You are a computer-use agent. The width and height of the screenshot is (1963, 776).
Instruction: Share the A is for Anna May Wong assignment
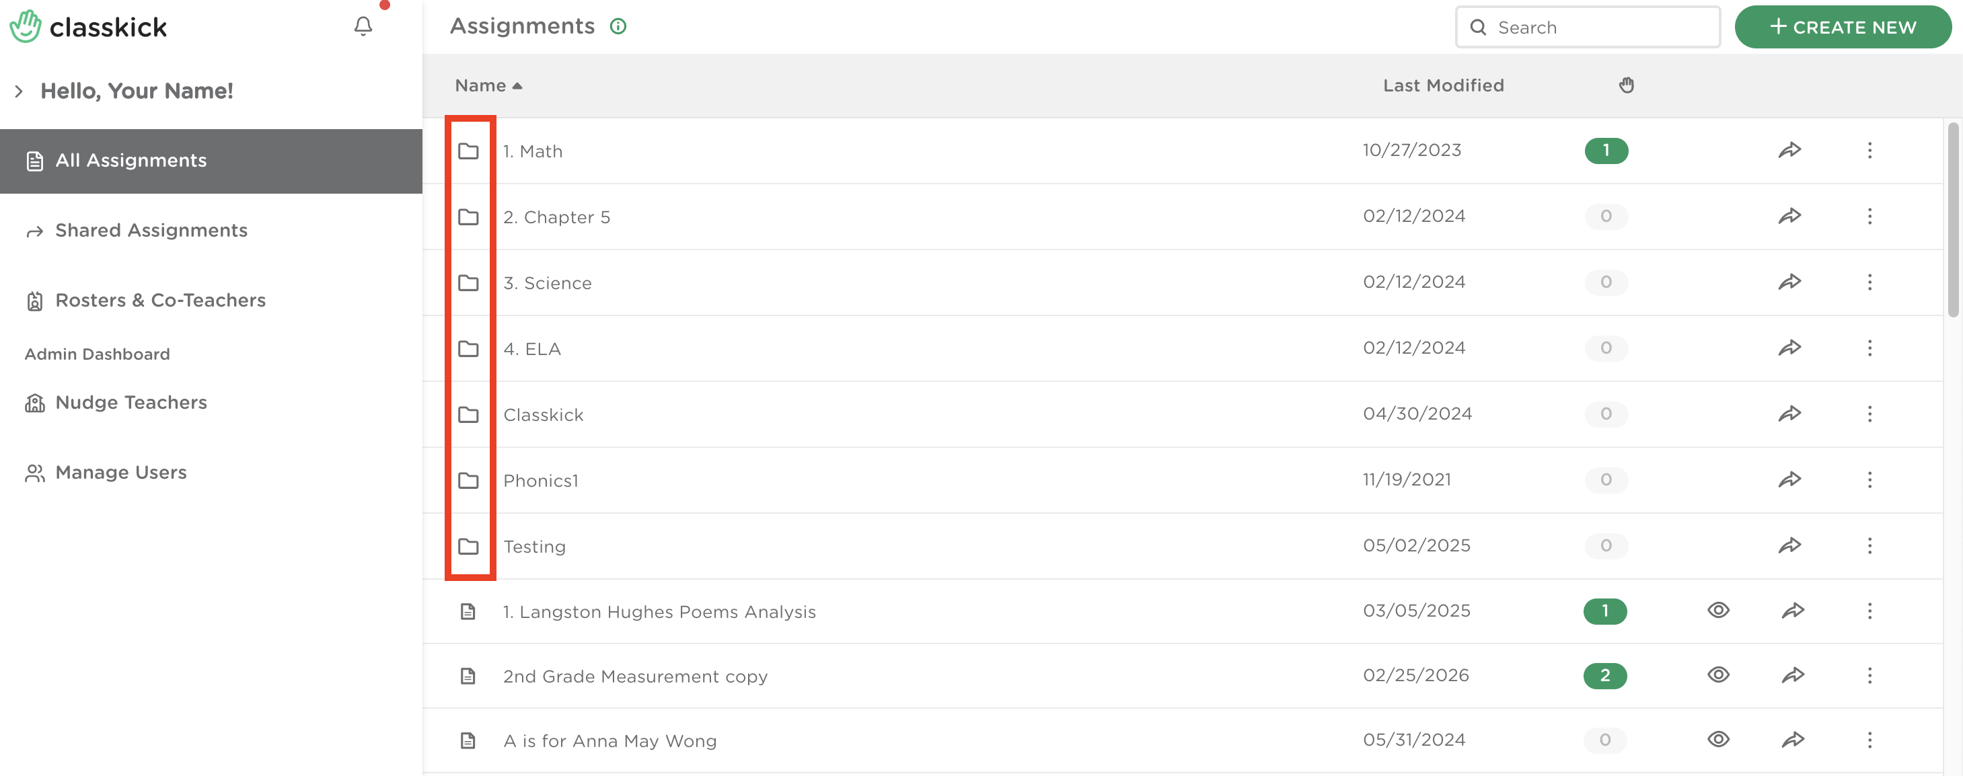pyautogui.click(x=1793, y=740)
